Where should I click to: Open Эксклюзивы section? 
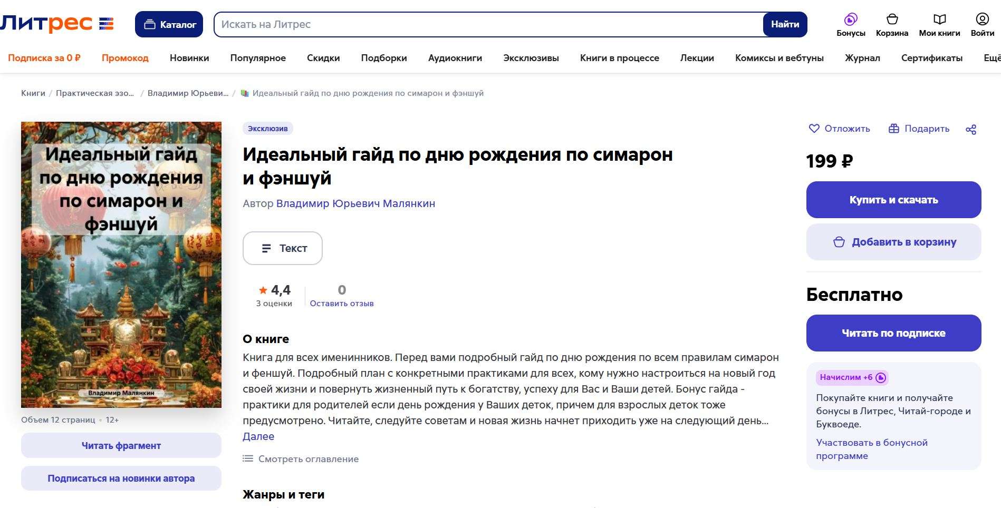pyautogui.click(x=531, y=58)
